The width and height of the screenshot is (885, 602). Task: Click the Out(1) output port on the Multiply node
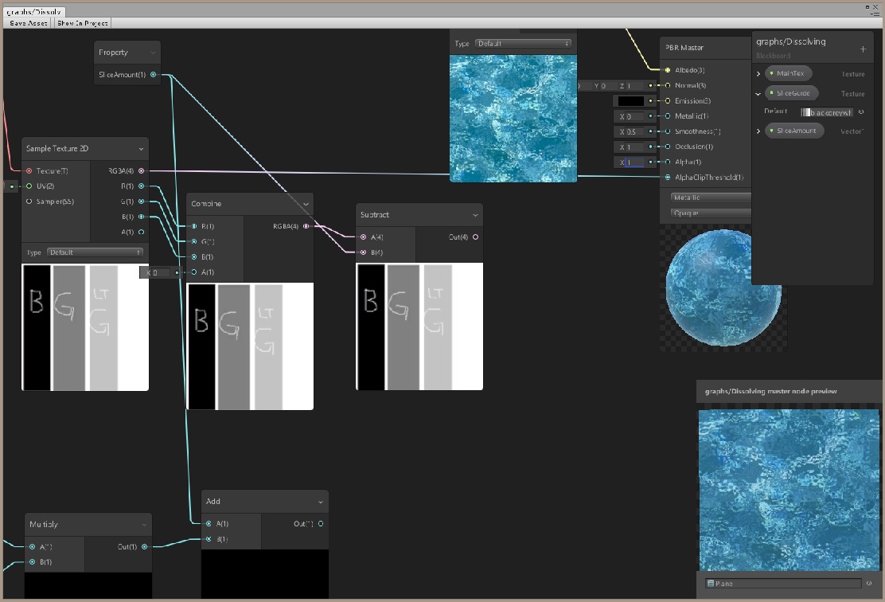[144, 547]
